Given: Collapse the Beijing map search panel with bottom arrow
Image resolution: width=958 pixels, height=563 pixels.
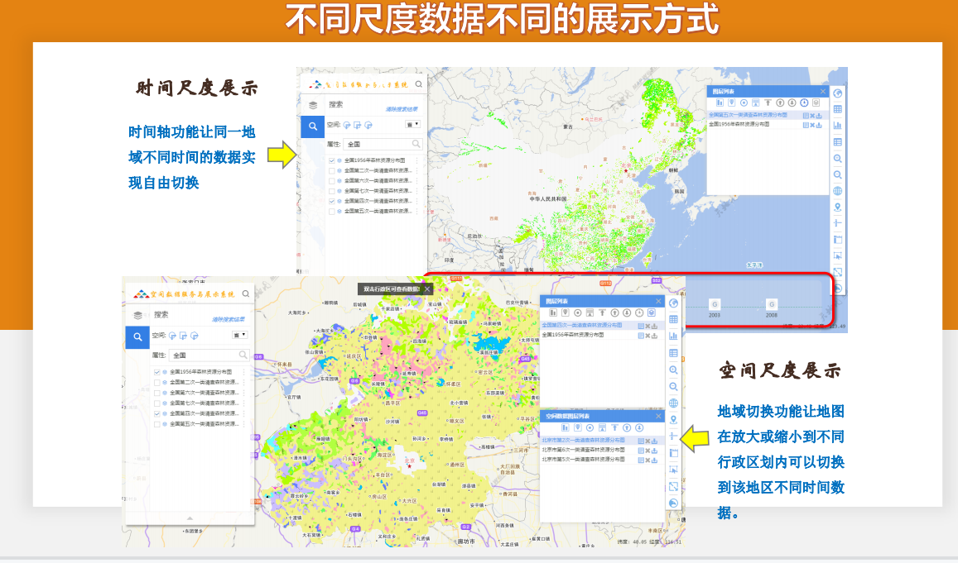Looking at the screenshot, I should pyautogui.click(x=189, y=518).
